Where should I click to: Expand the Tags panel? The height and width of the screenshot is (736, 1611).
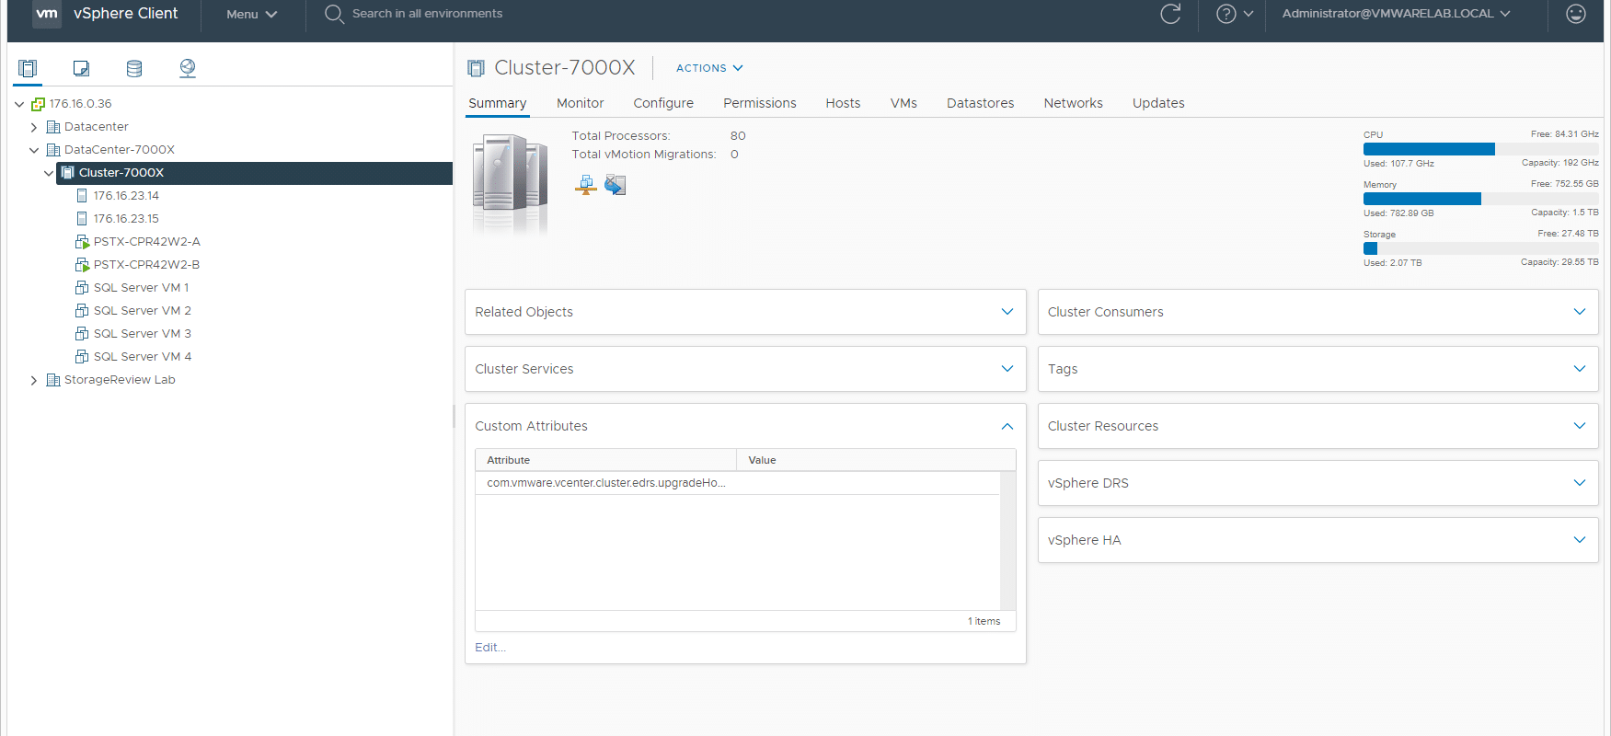coord(1580,369)
